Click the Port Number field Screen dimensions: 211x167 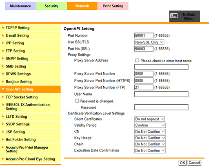(144, 35)
